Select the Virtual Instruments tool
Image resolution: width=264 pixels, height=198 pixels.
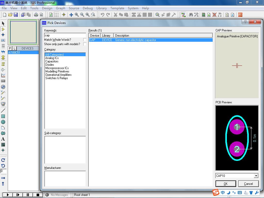[3, 104]
